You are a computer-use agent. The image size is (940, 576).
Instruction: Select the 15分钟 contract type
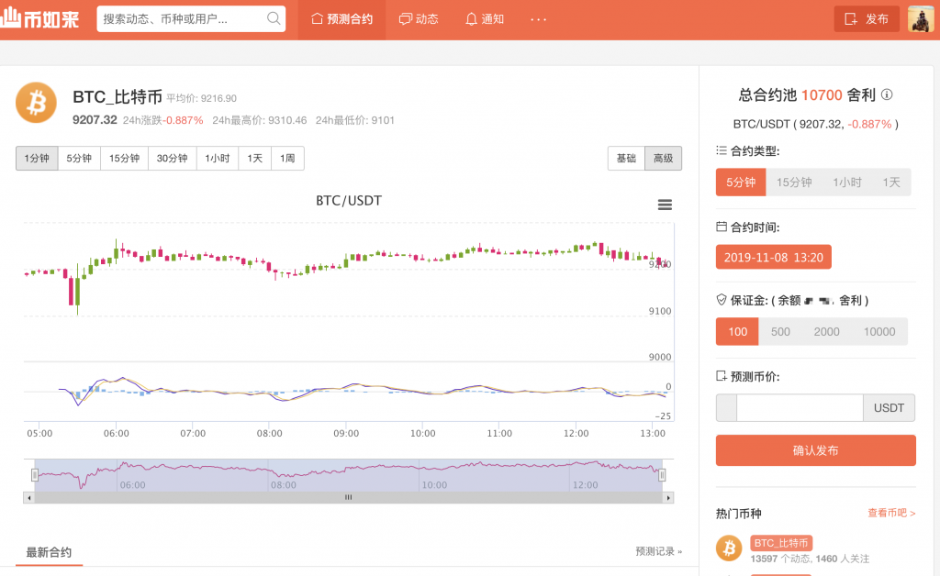pyautogui.click(x=794, y=182)
